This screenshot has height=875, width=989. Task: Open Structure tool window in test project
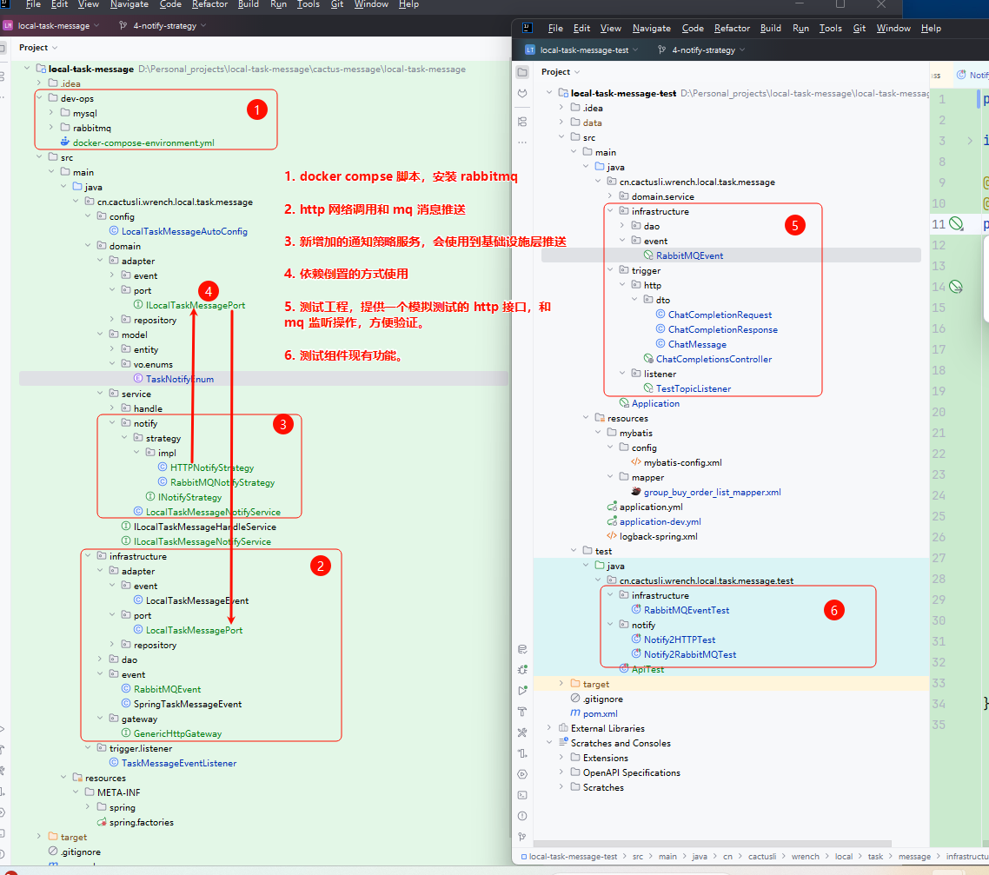tap(522, 121)
